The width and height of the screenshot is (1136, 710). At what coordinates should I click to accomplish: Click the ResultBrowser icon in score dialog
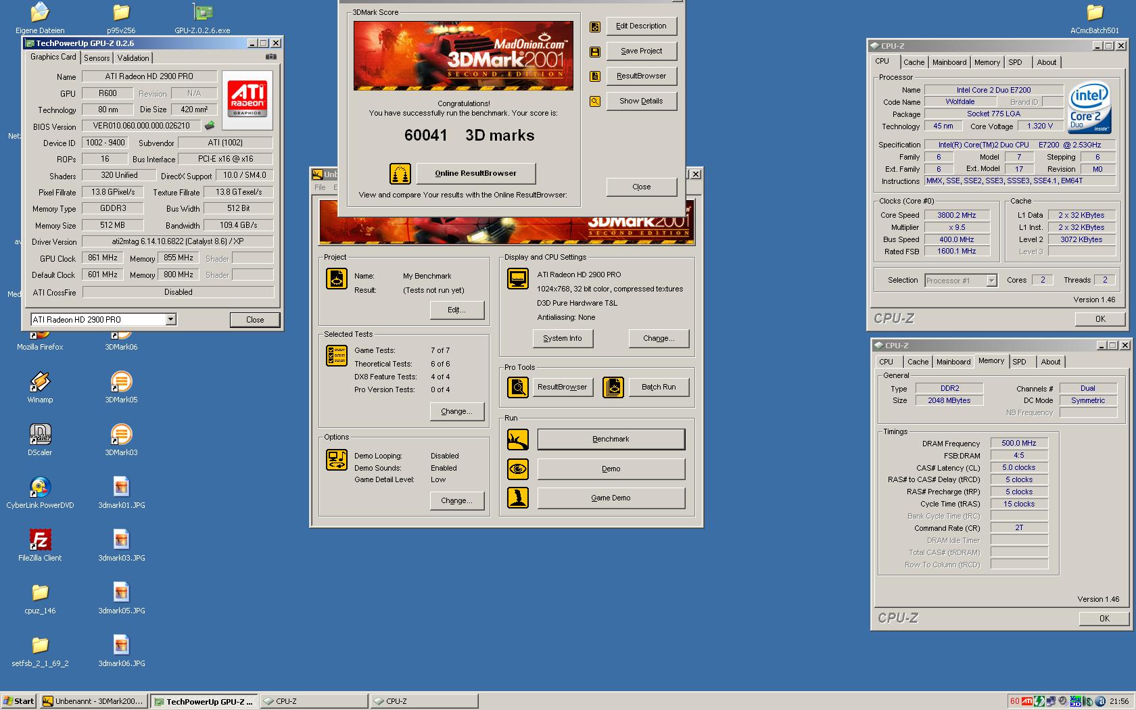pos(594,76)
